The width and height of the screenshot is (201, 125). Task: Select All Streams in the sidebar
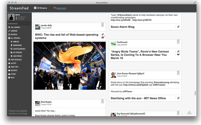click(x=14, y=38)
